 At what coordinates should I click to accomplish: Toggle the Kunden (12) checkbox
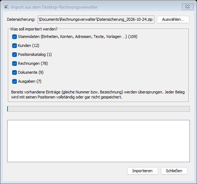point(14,46)
